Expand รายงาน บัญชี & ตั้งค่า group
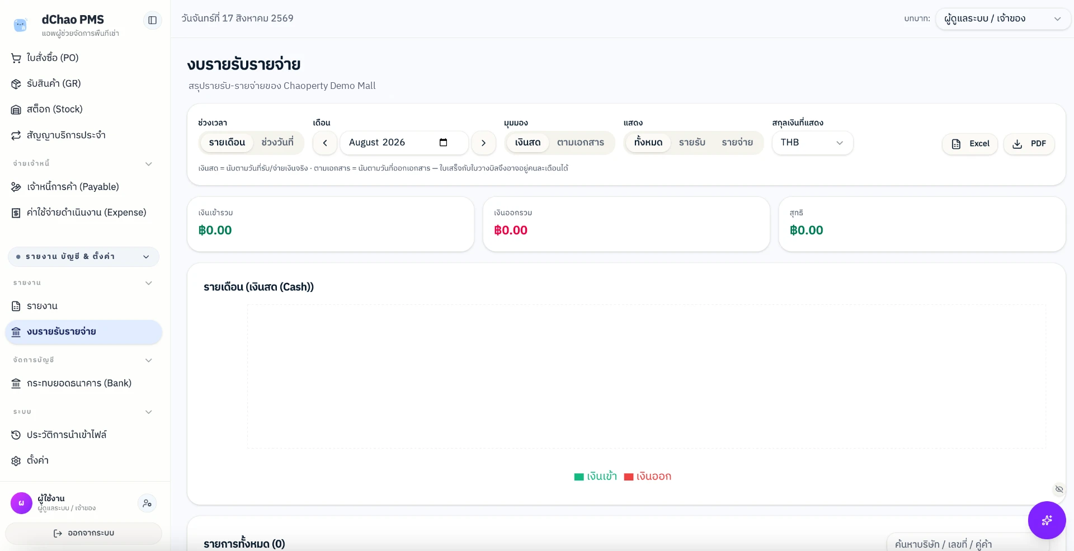1074x551 pixels. pos(83,257)
